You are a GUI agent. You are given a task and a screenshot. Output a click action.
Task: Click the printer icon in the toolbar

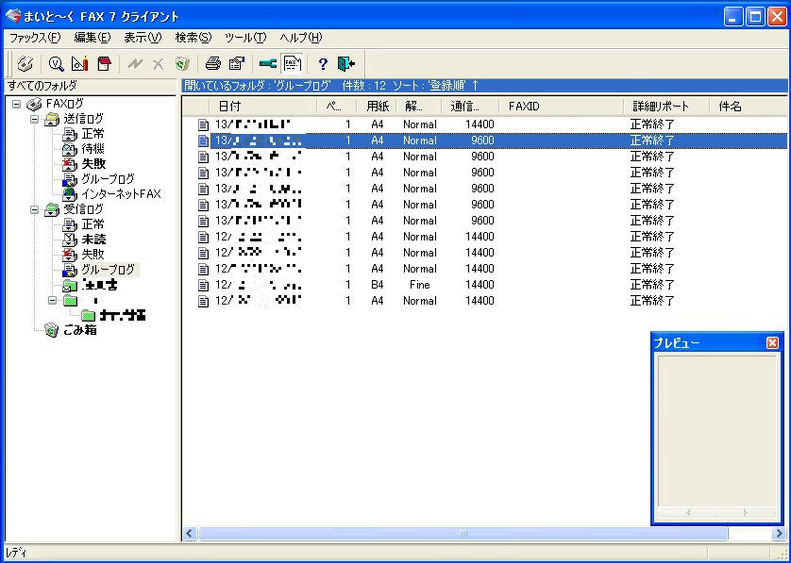click(x=213, y=63)
